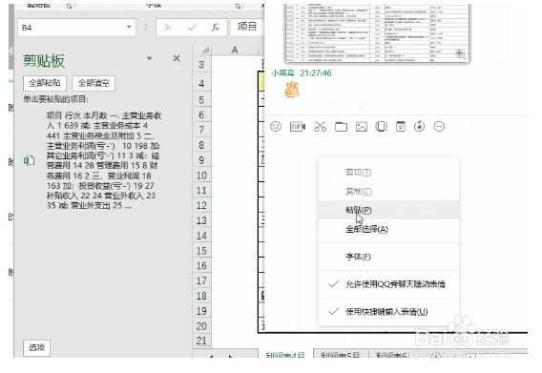Select row 16 header

pyautogui.click(x=201, y=266)
